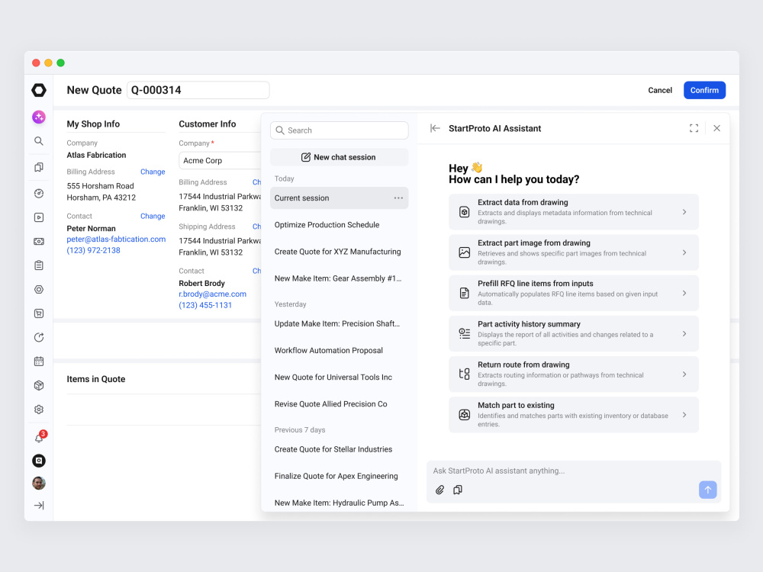Image resolution: width=763 pixels, height=572 pixels.
Task: Click the StartProto hexagon logo
Action: [39, 90]
